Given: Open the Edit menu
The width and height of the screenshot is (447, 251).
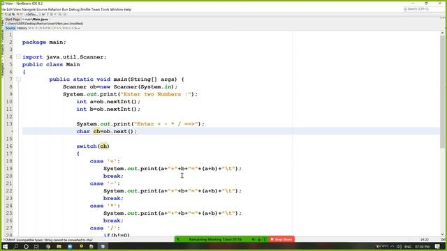Looking at the screenshot, I should click(x=9, y=10).
